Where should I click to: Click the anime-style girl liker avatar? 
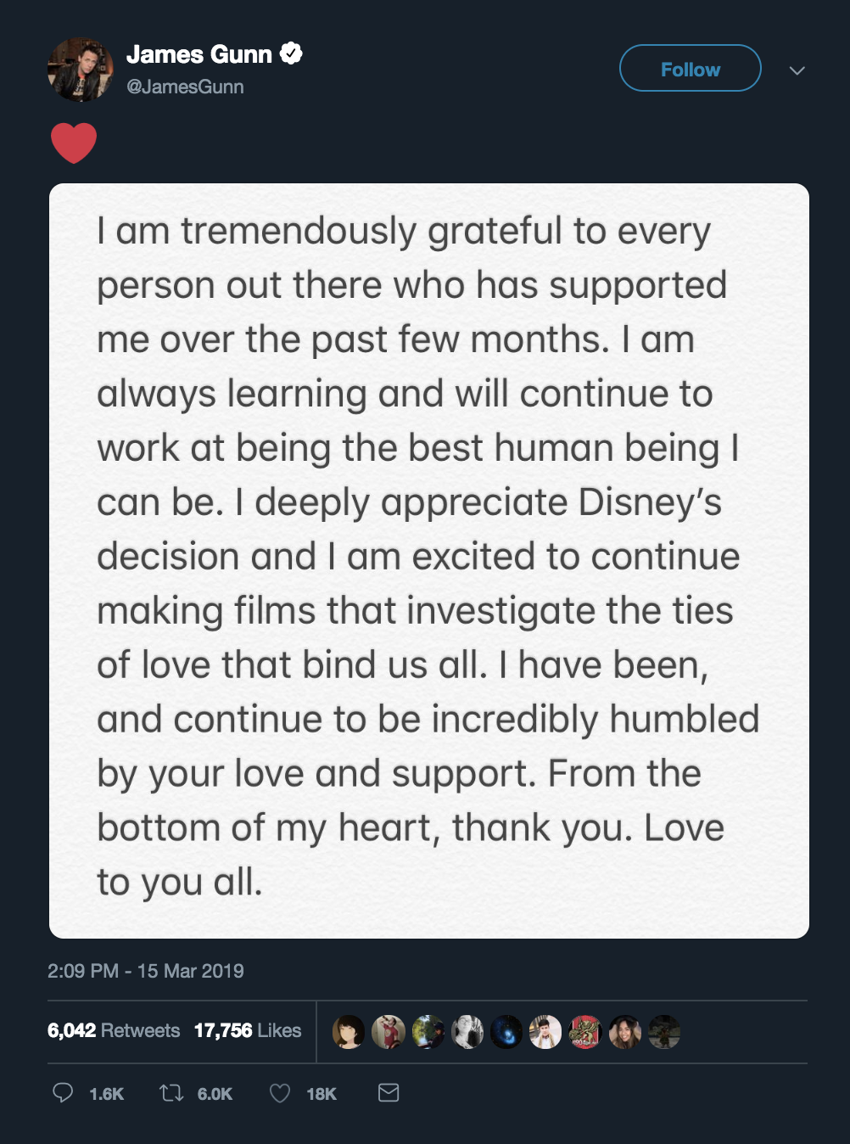pyautogui.click(x=349, y=1032)
